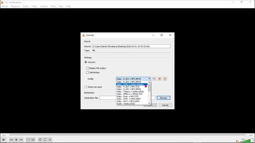This screenshot has height=143, width=255.
Task: Click Browse for destination file
Action: [163, 98]
